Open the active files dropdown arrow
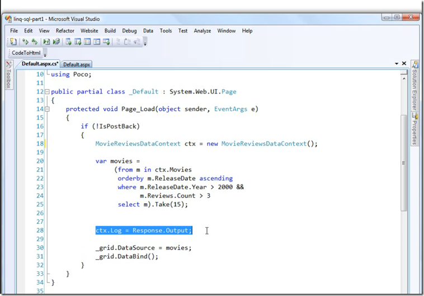424x296 pixels. point(397,64)
